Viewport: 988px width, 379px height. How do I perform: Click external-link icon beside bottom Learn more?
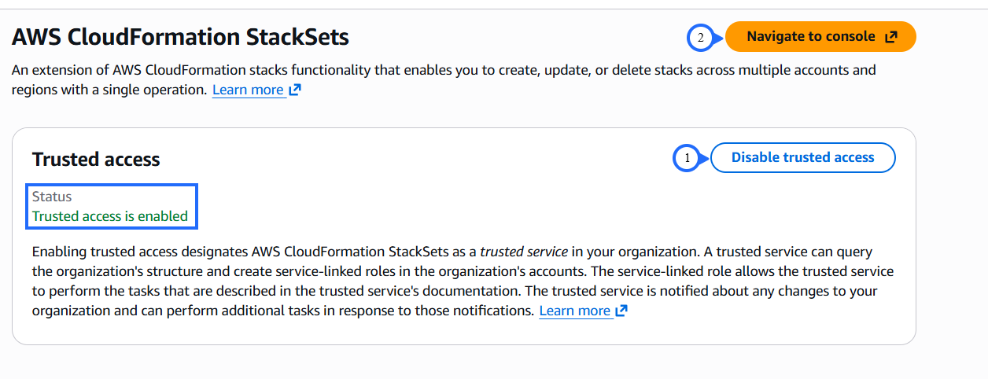click(x=621, y=311)
